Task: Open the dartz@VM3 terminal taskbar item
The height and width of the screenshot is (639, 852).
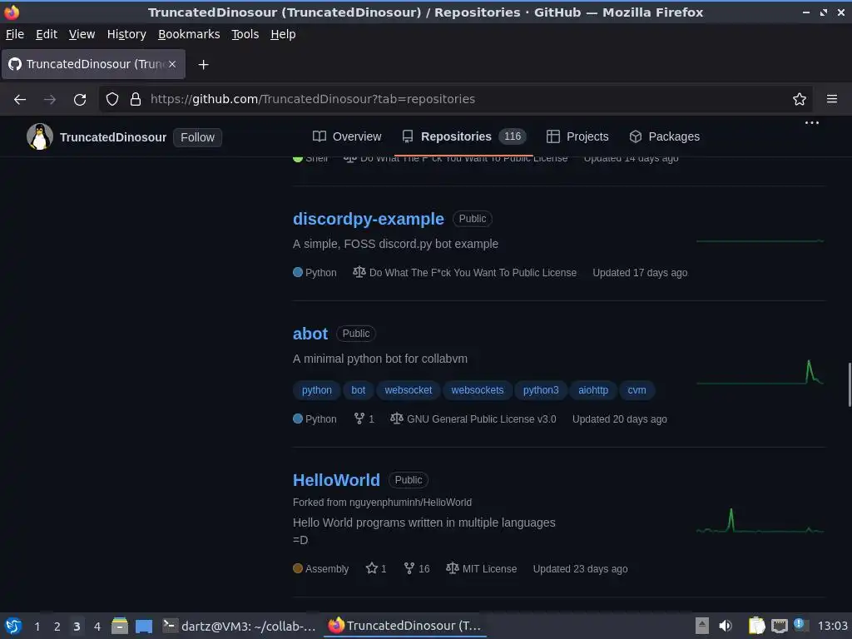Action: pos(240,626)
